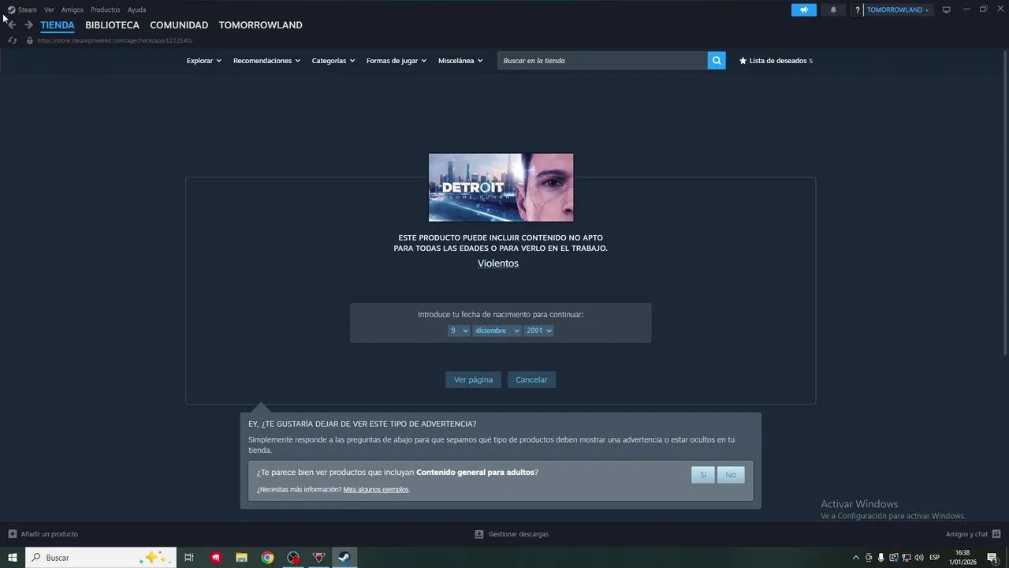Click the Buscar en la tienda field
1009x568 pixels.
(602, 61)
